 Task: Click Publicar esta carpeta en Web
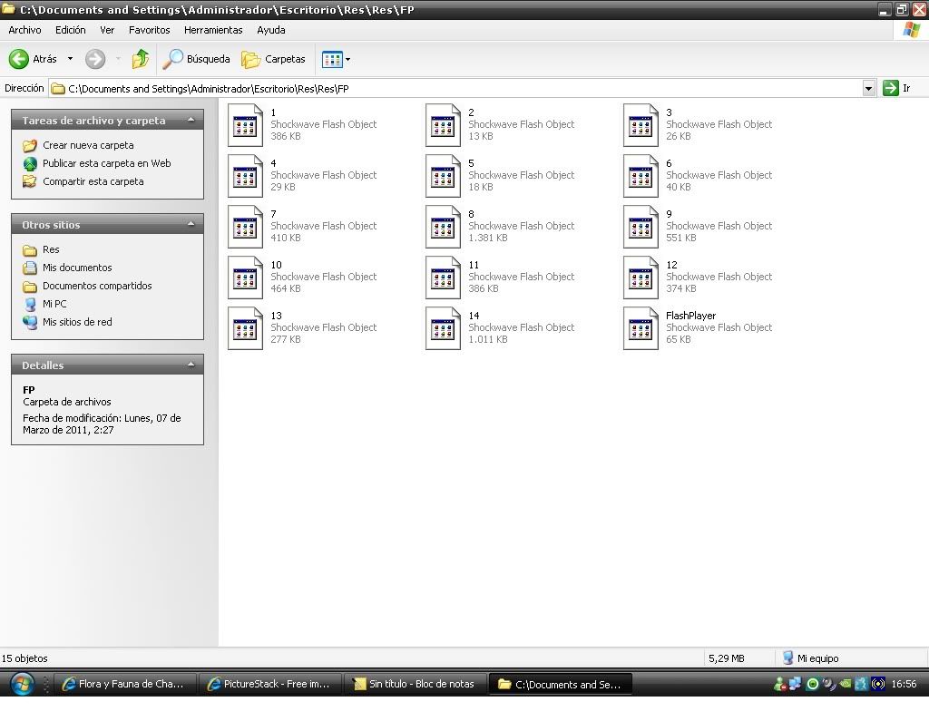pyautogui.click(x=107, y=163)
